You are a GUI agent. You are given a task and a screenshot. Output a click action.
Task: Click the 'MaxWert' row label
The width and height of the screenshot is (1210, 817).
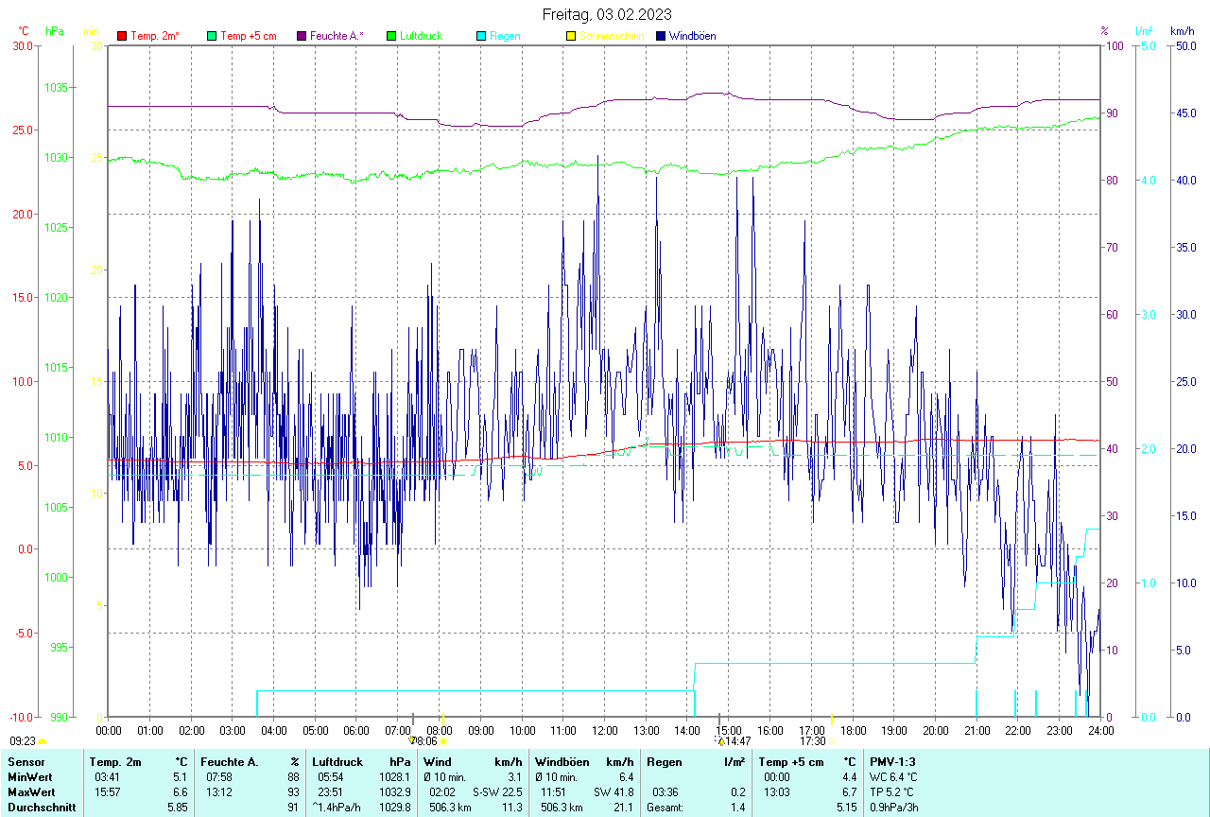click(31, 791)
